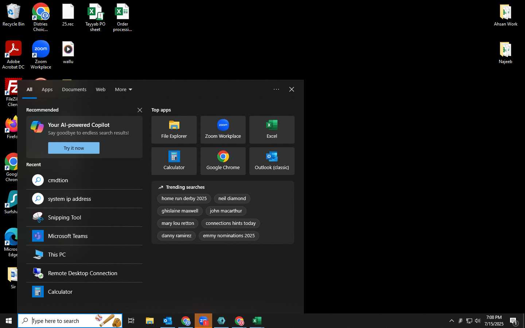Close the search panel
This screenshot has height=328, width=525.
click(292, 89)
